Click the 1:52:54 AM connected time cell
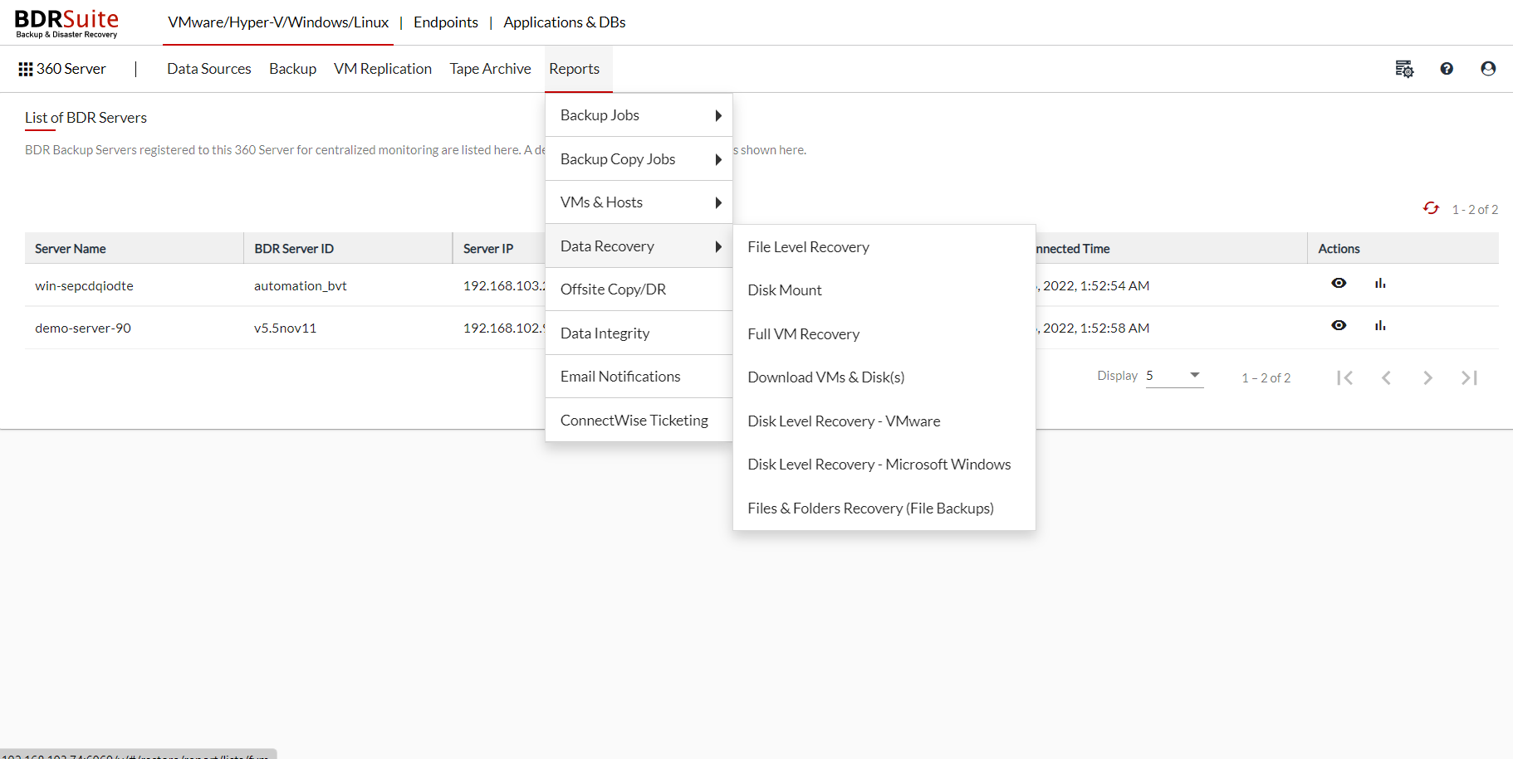This screenshot has height=759, width=1513. (1093, 286)
